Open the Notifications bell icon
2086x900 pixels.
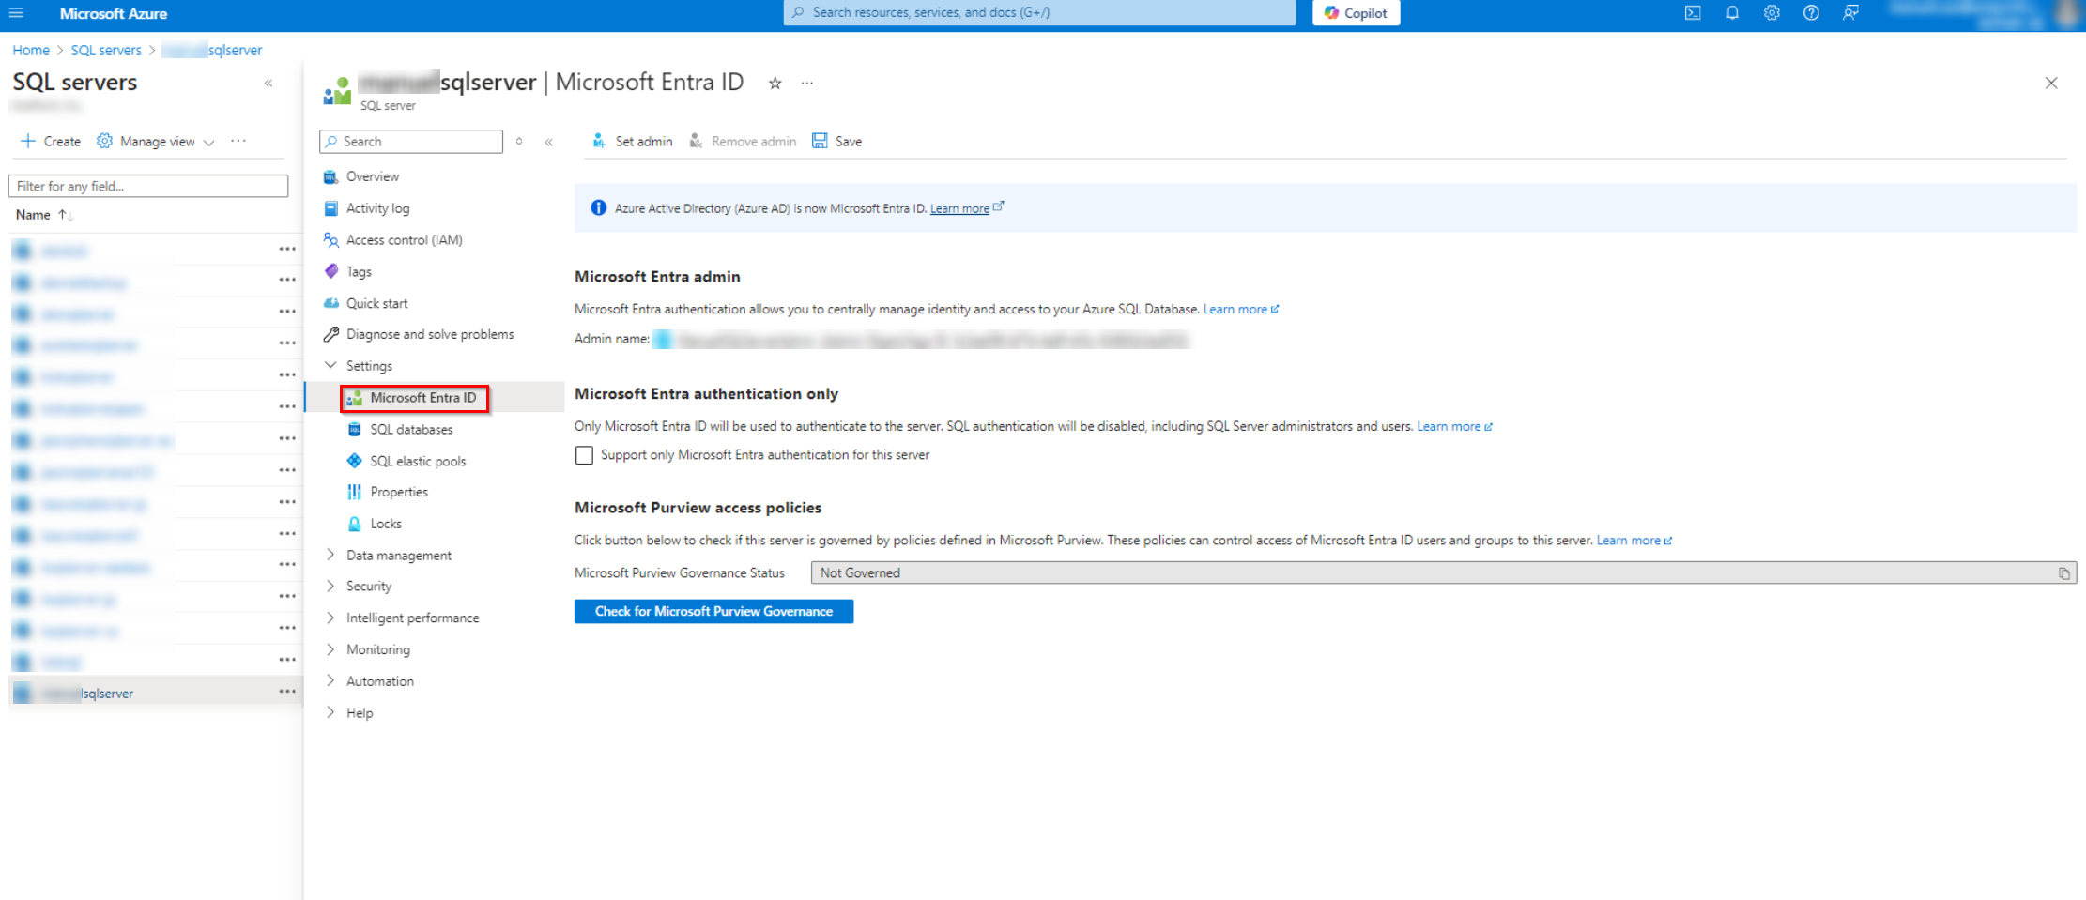pos(1732,13)
